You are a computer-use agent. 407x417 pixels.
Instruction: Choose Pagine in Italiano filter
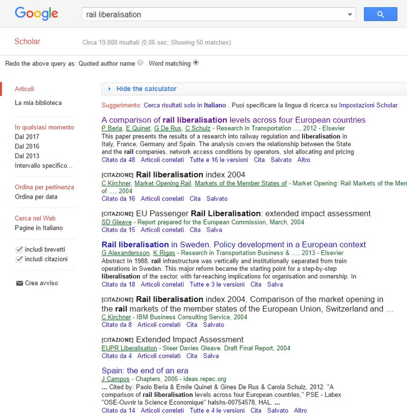[x=39, y=228]
